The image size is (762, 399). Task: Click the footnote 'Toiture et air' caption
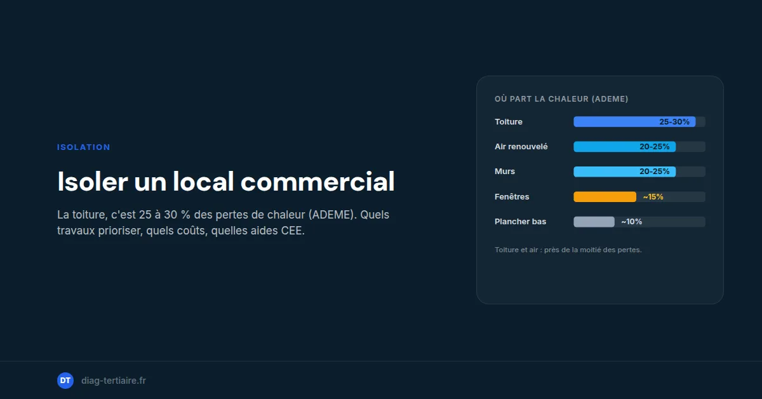click(x=568, y=250)
